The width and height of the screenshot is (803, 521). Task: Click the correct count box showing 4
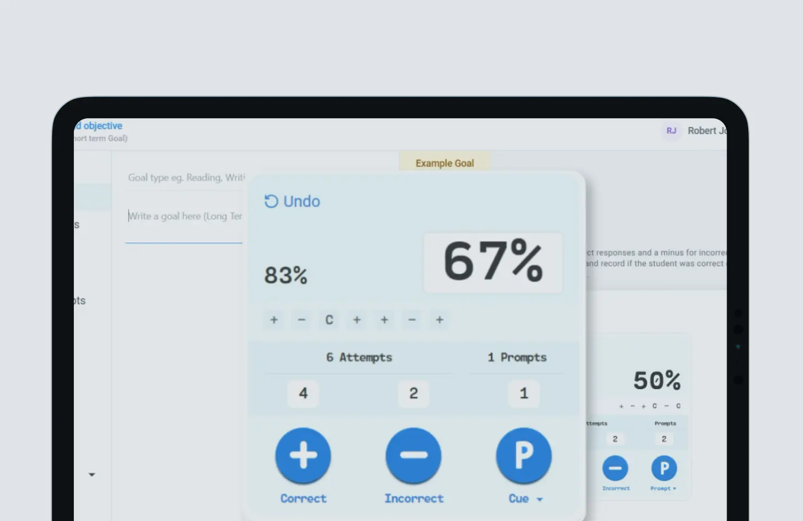pos(303,393)
